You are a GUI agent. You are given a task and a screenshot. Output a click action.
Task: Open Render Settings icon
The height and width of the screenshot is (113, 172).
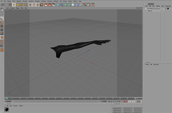click(x=53, y=5)
